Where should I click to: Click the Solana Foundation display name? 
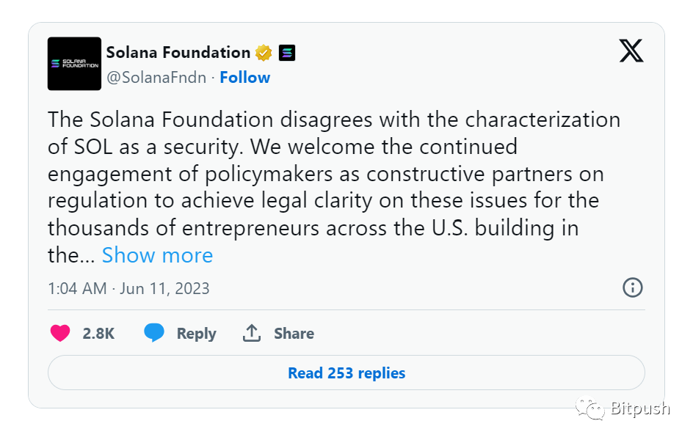click(x=178, y=53)
